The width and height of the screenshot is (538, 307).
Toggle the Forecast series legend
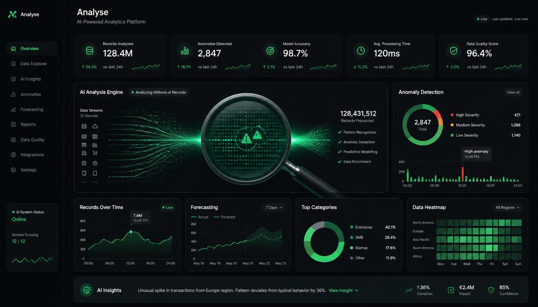(x=225, y=217)
